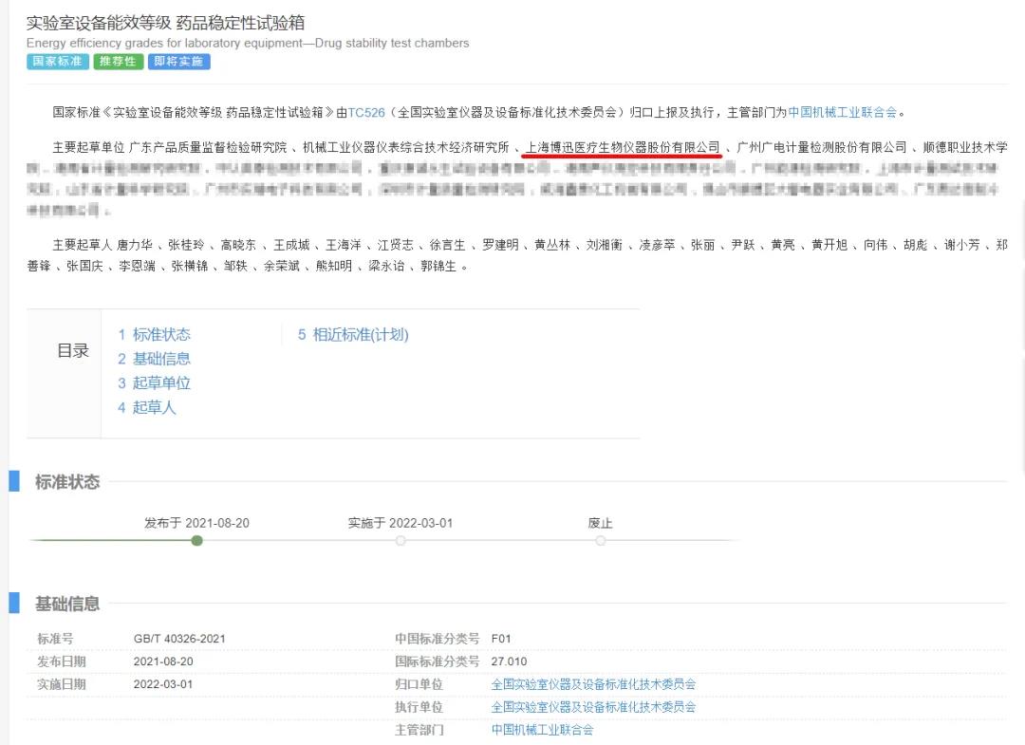This screenshot has width=1025, height=745.
Task: Select the 即将实施 status badge
Action: pos(178,62)
